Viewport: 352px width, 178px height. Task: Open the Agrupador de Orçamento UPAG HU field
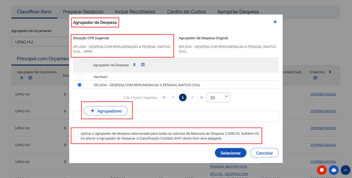[40, 42]
